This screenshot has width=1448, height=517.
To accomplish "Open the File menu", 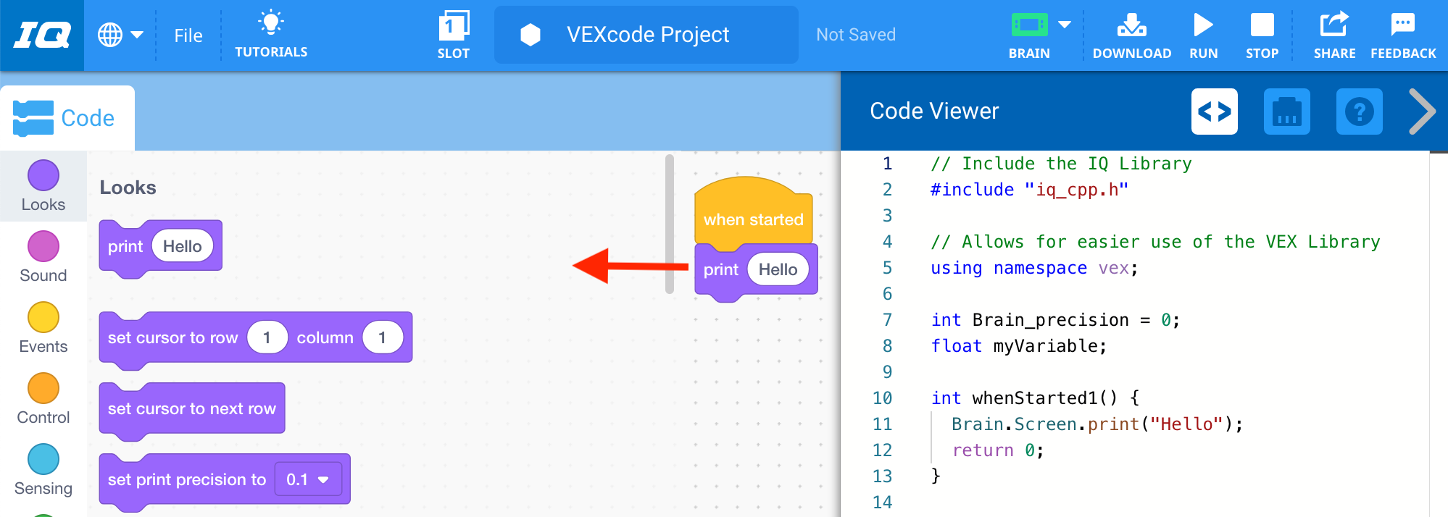I will pos(188,35).
